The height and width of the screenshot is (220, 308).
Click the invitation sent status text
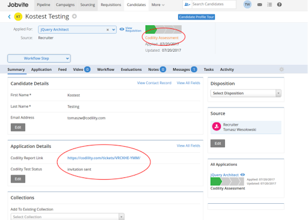[79, 170]
